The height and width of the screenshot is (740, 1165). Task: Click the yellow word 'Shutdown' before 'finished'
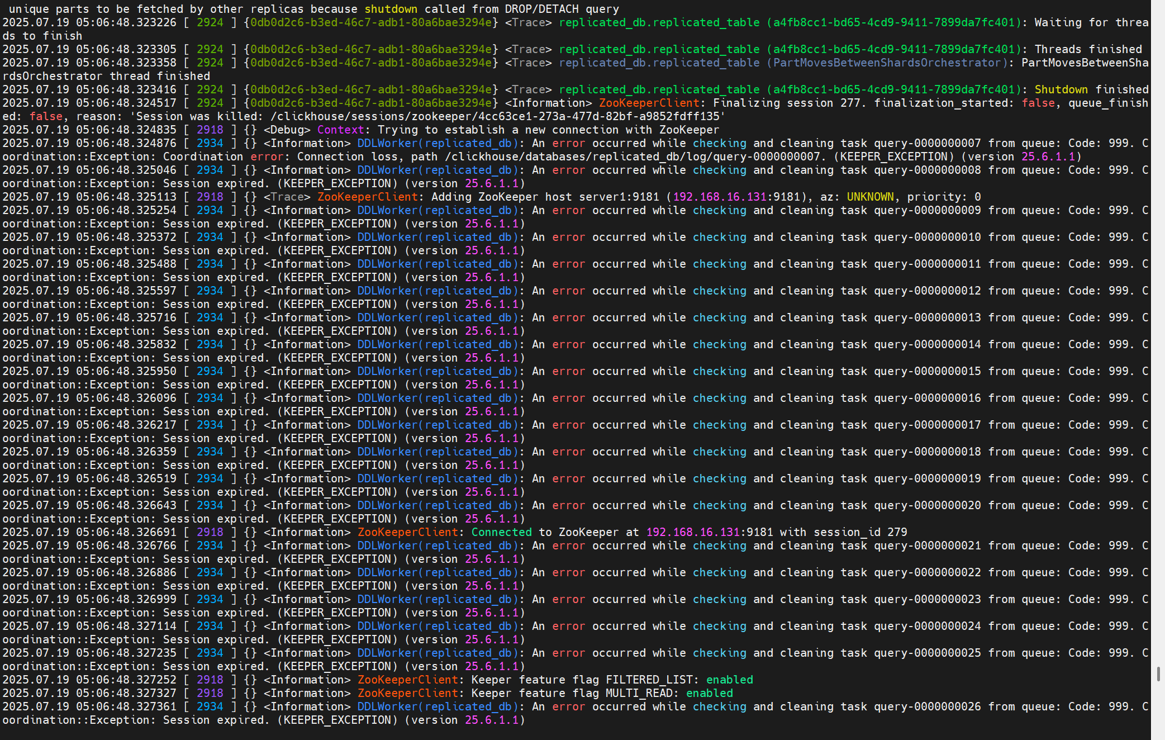coord(1061,89)
